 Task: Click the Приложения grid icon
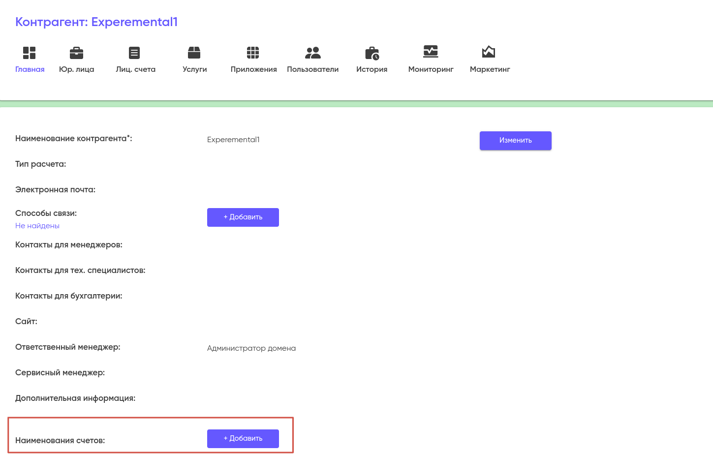coord(253,53)
